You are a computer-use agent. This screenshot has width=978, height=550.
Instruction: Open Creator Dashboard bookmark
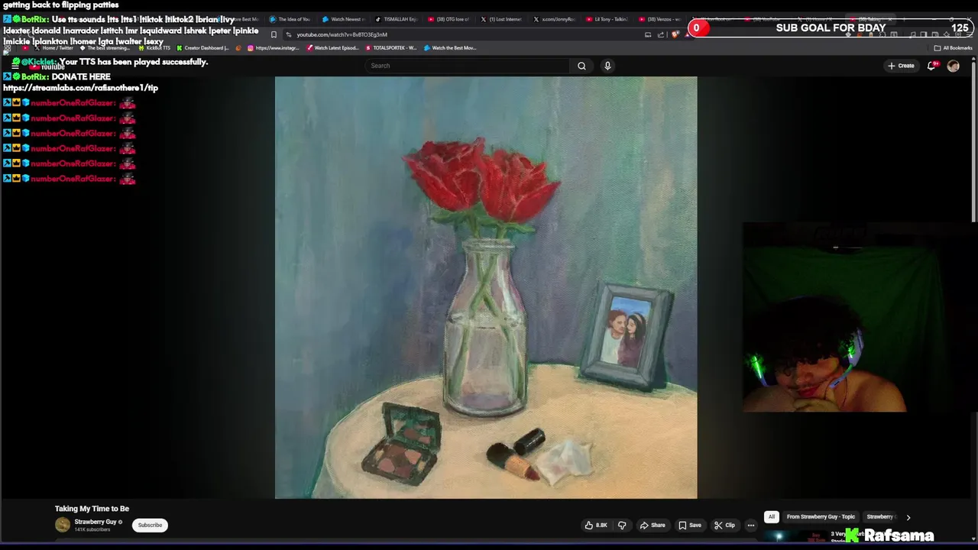click(x=202, y=48)
